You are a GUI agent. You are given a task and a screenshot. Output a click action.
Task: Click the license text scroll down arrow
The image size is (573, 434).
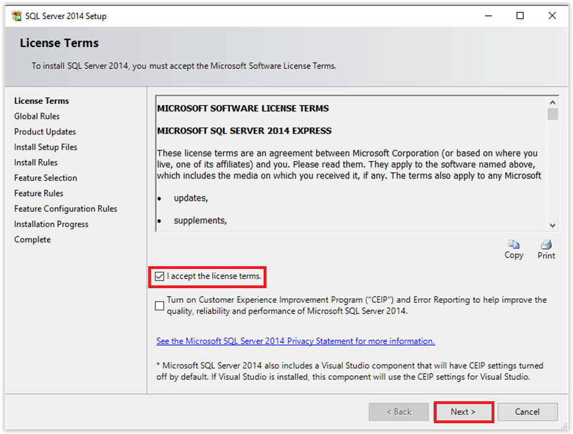(x=553, y=225)
